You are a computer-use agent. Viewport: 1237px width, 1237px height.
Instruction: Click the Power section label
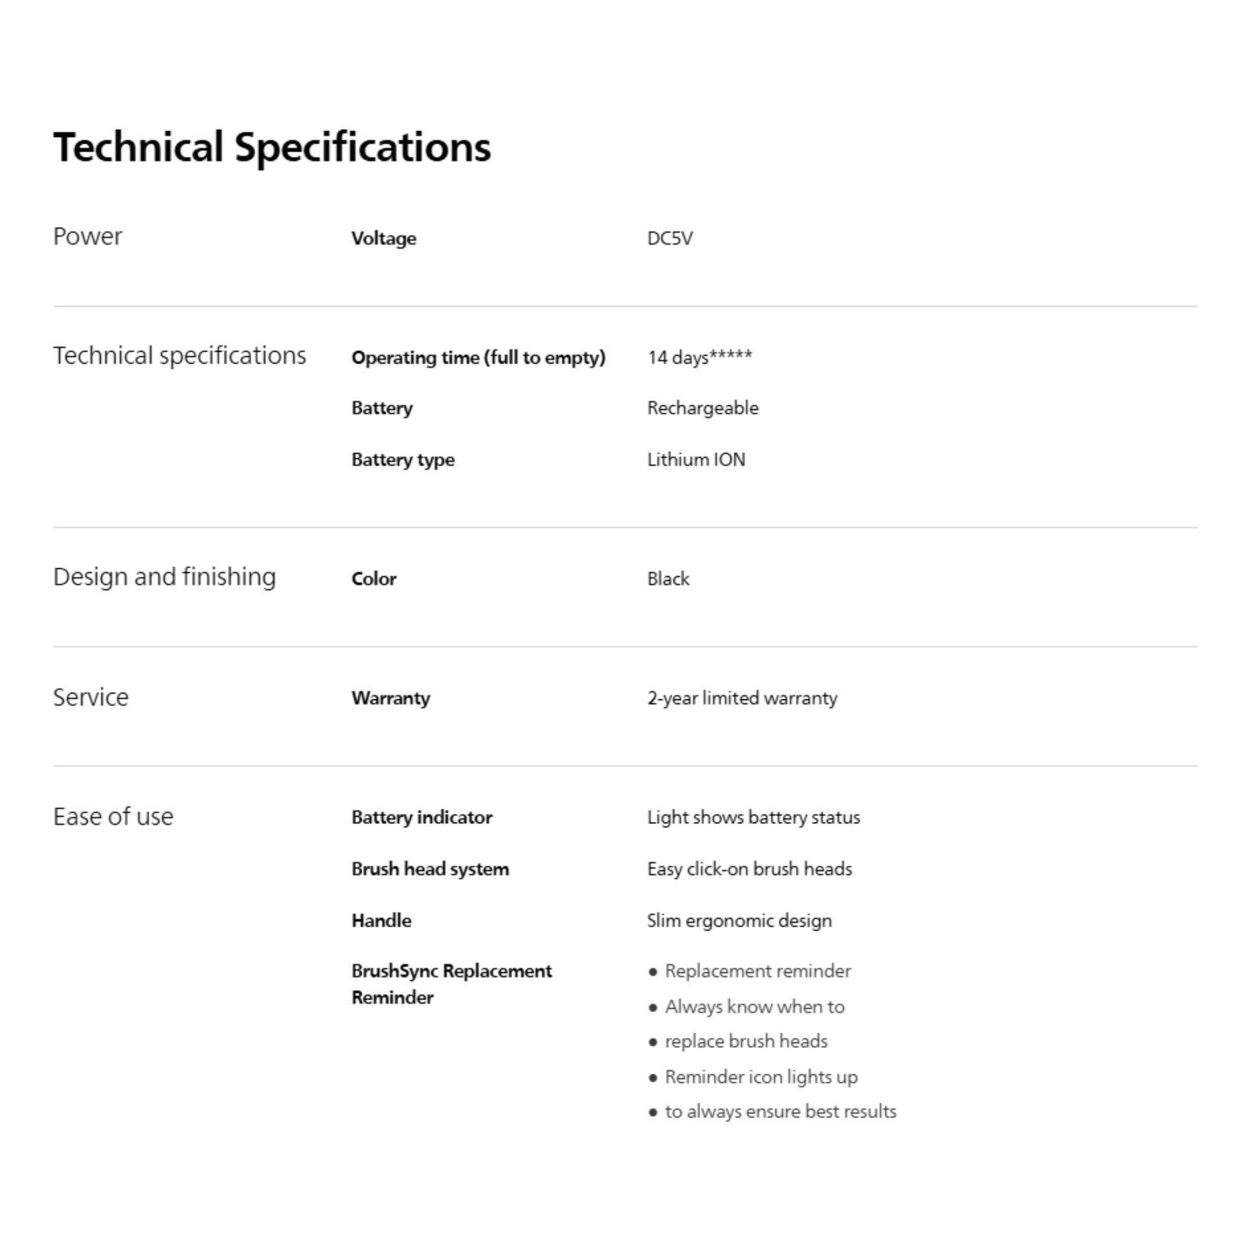click(87, 237)
